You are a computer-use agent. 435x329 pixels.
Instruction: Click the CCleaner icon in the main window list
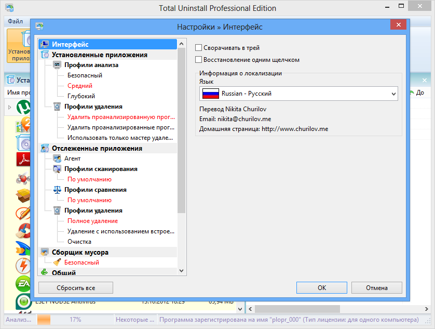[x=24, y=231]
